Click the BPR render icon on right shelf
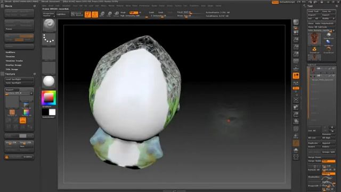The image size is (341, 192). tap(296, 22)
